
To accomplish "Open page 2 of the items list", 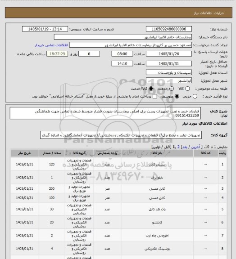I will pos(178,147).
